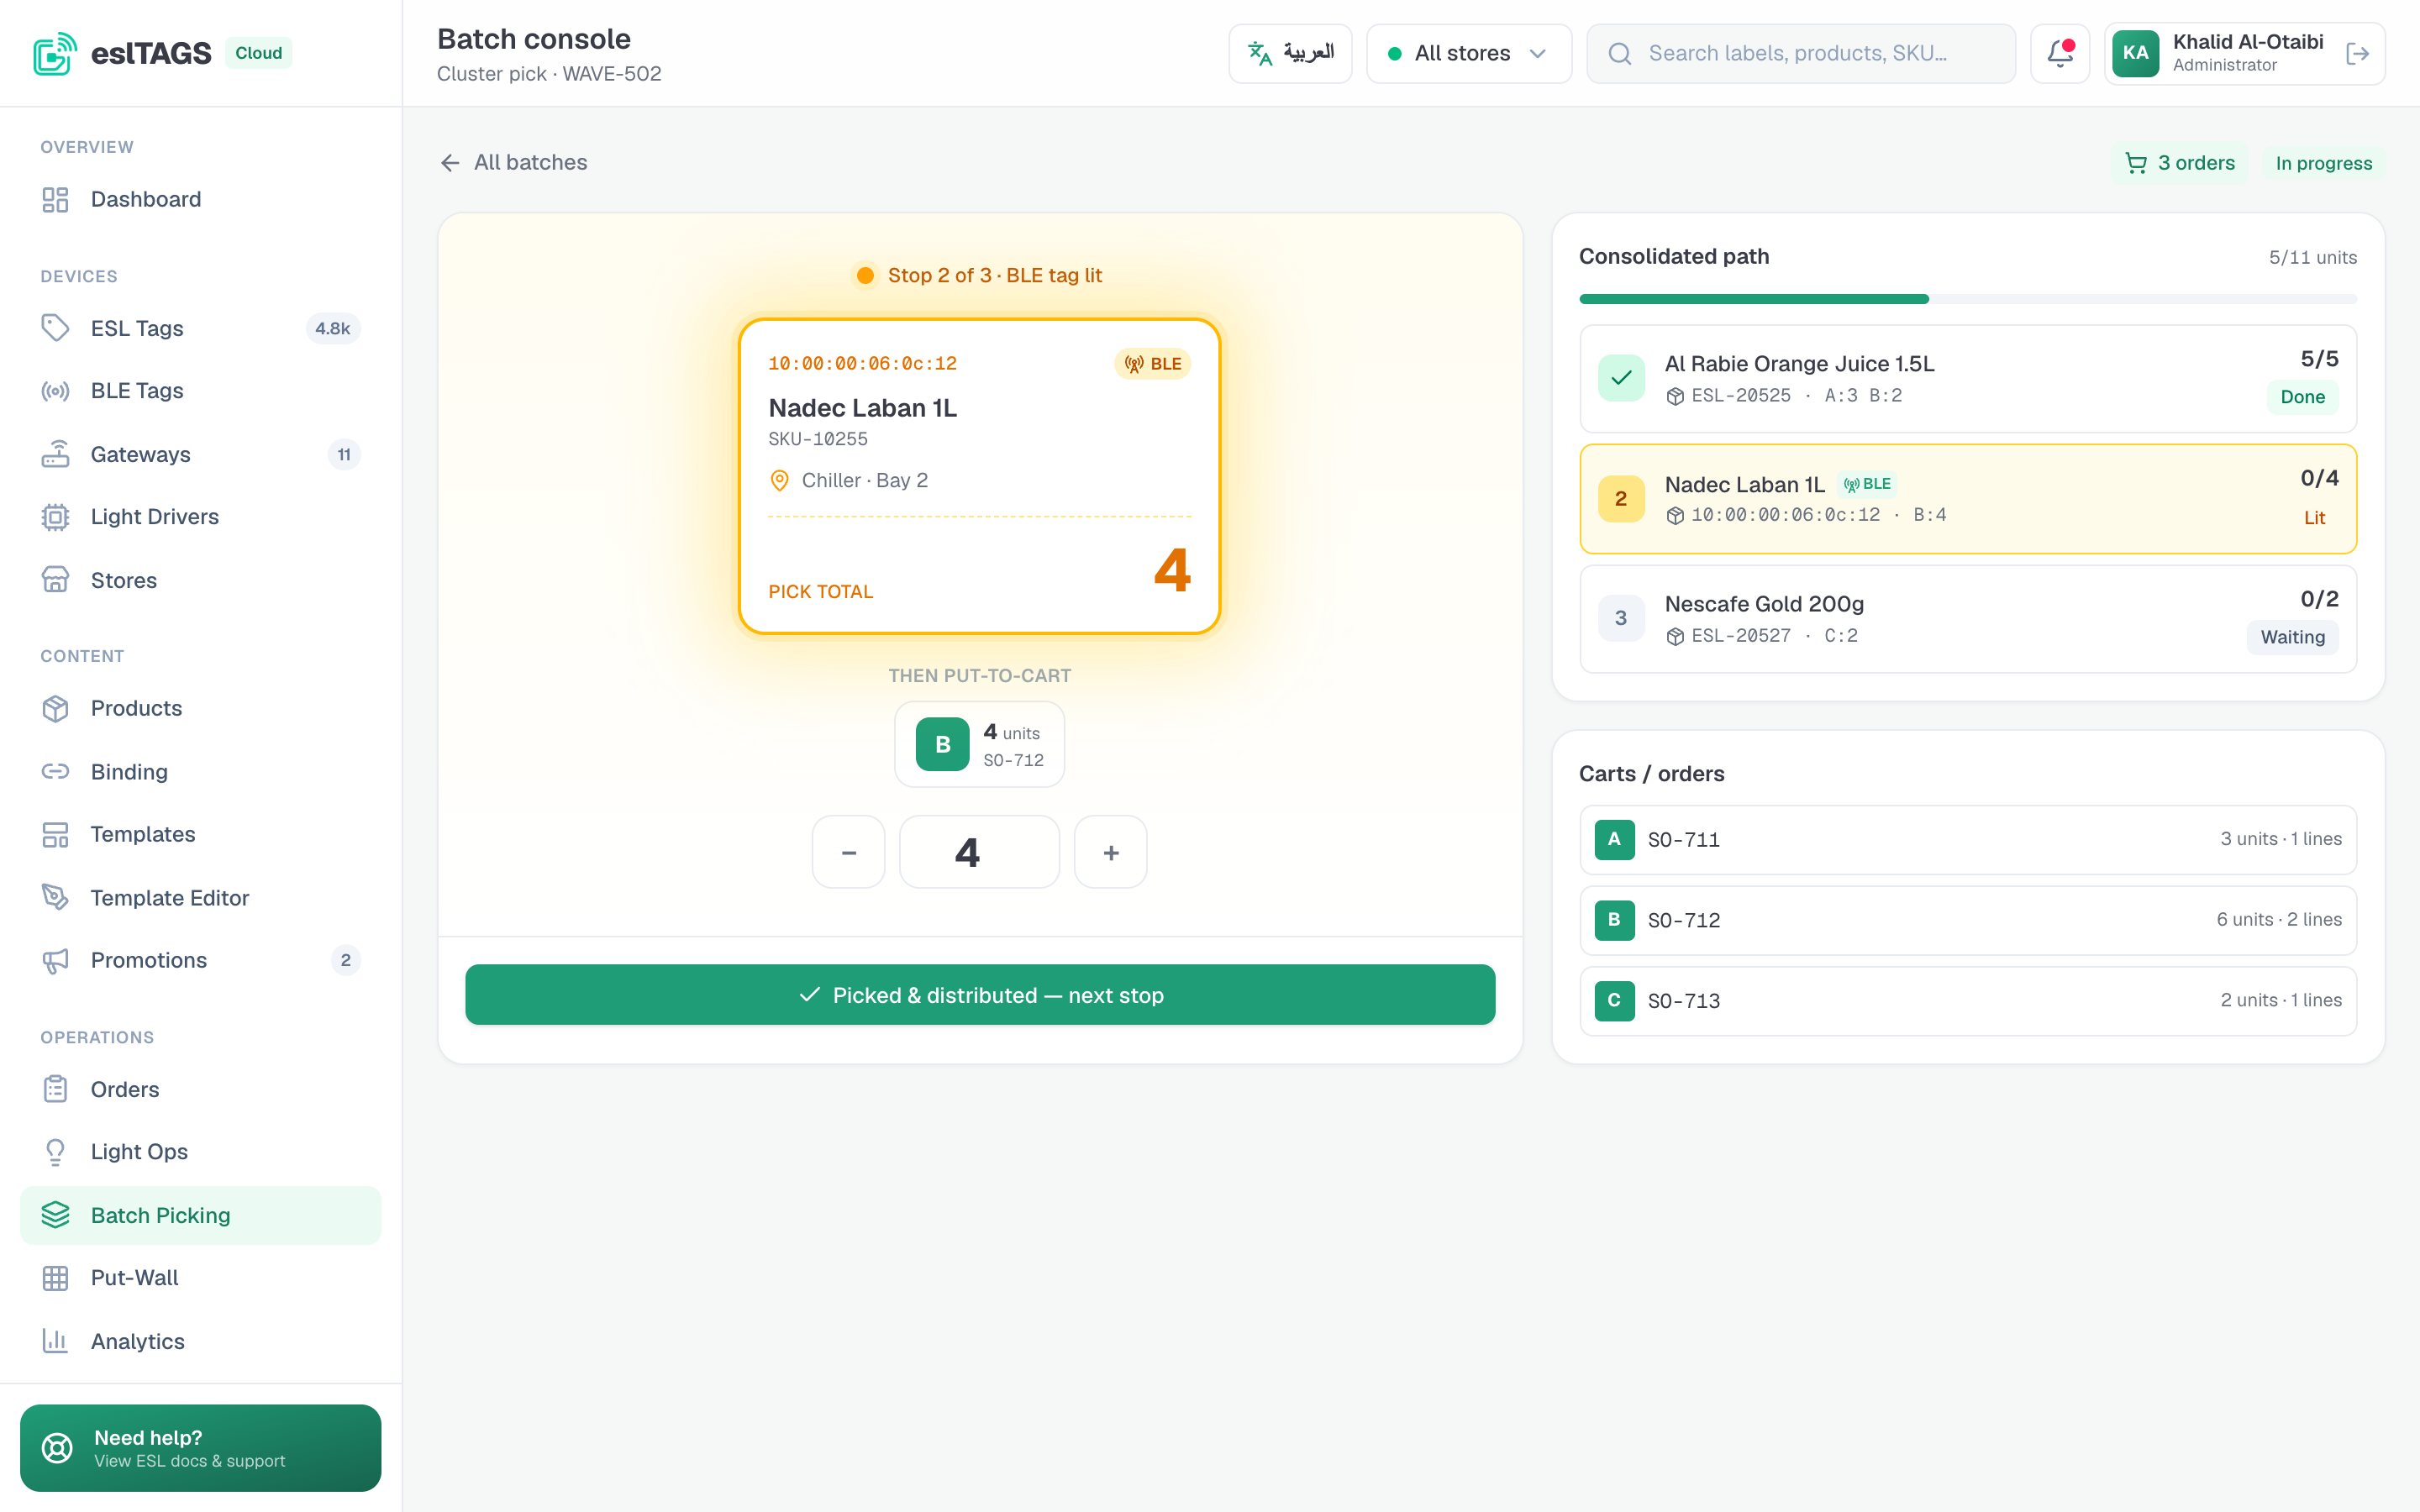
Task: Open the Dashboard page
Action: 200,199
